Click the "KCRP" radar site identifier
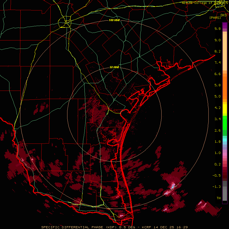This screenshot has width=229, height=229. tap(146, 227)
